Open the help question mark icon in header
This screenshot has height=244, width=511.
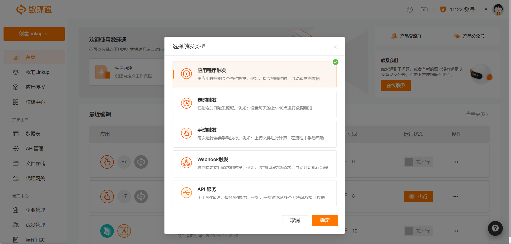pyautogui.click(x=410, y=10)
